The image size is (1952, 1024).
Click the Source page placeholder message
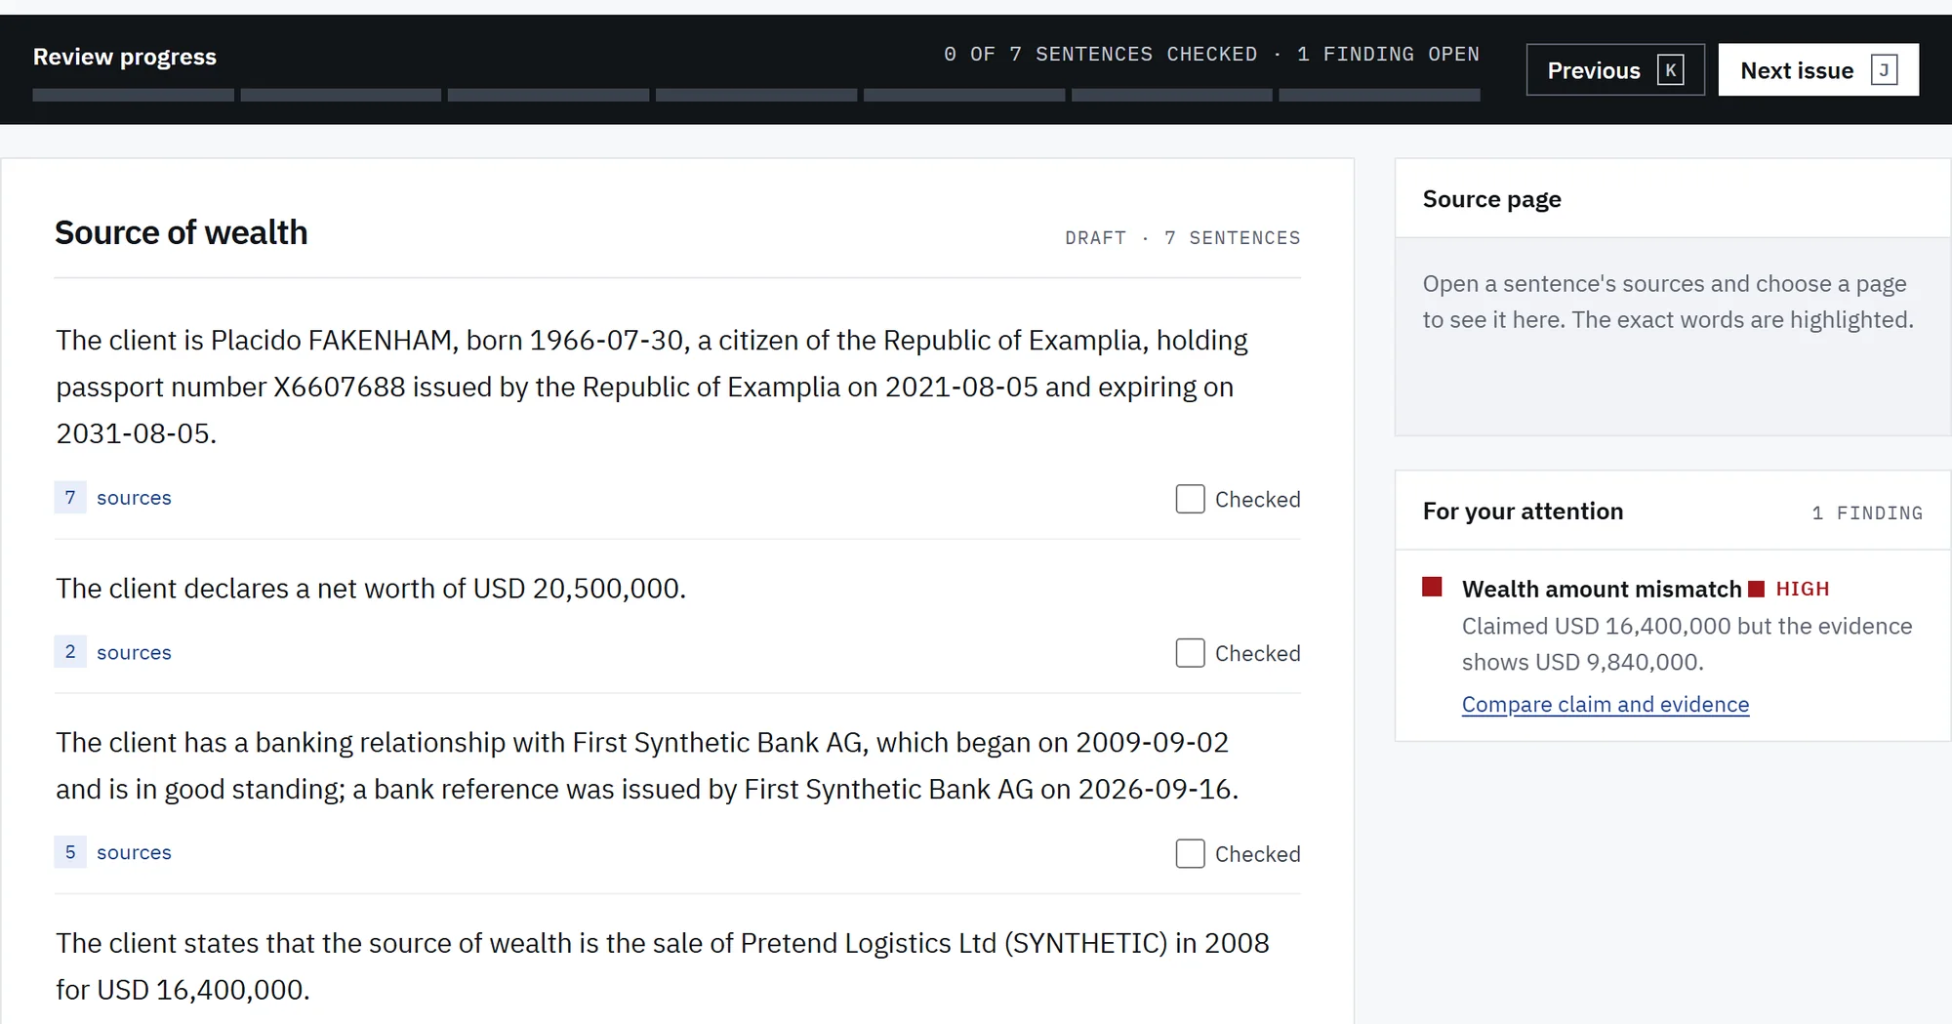pos(1667,302)
